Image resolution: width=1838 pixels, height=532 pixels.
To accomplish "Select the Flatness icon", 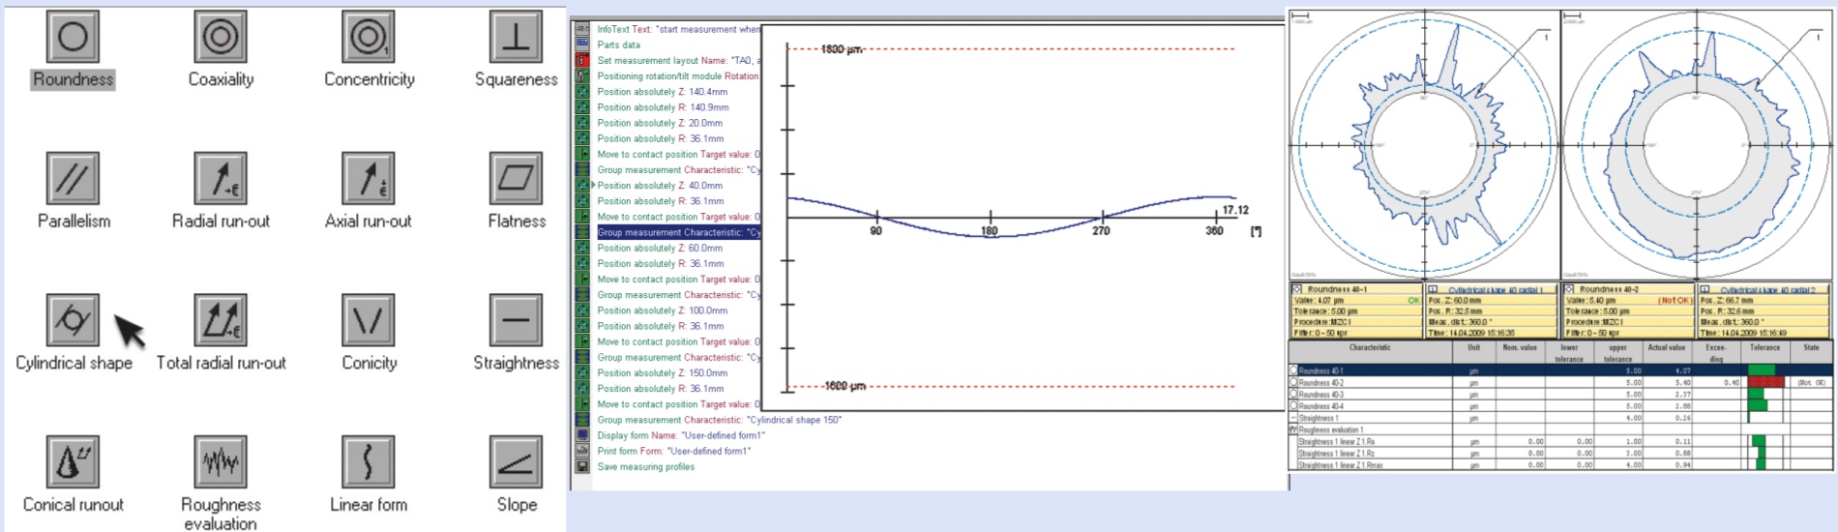I will [x=516, y=179].
